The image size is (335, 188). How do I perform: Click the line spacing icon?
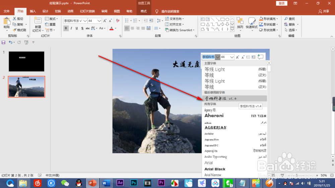point(159,21)
